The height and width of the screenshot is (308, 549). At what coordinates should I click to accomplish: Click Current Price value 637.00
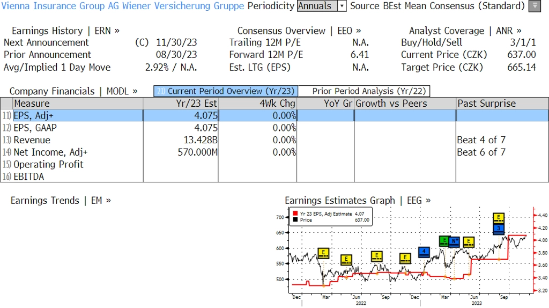[522, 55]
